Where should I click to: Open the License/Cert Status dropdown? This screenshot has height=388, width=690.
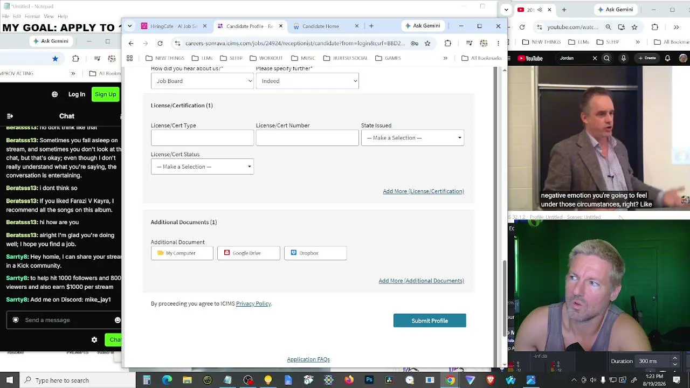tap(202, 167)
